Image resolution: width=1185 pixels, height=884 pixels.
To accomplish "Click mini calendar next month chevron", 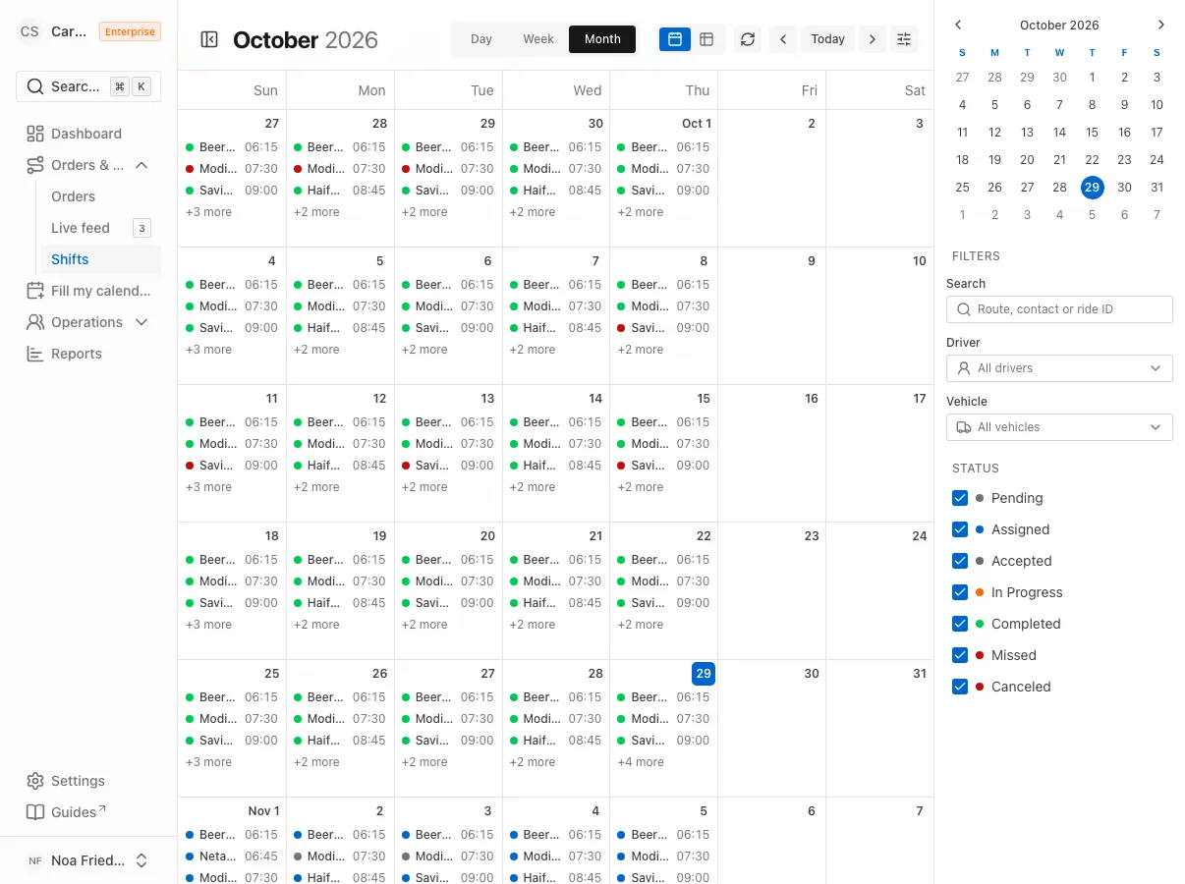I will coord(1161,25).
